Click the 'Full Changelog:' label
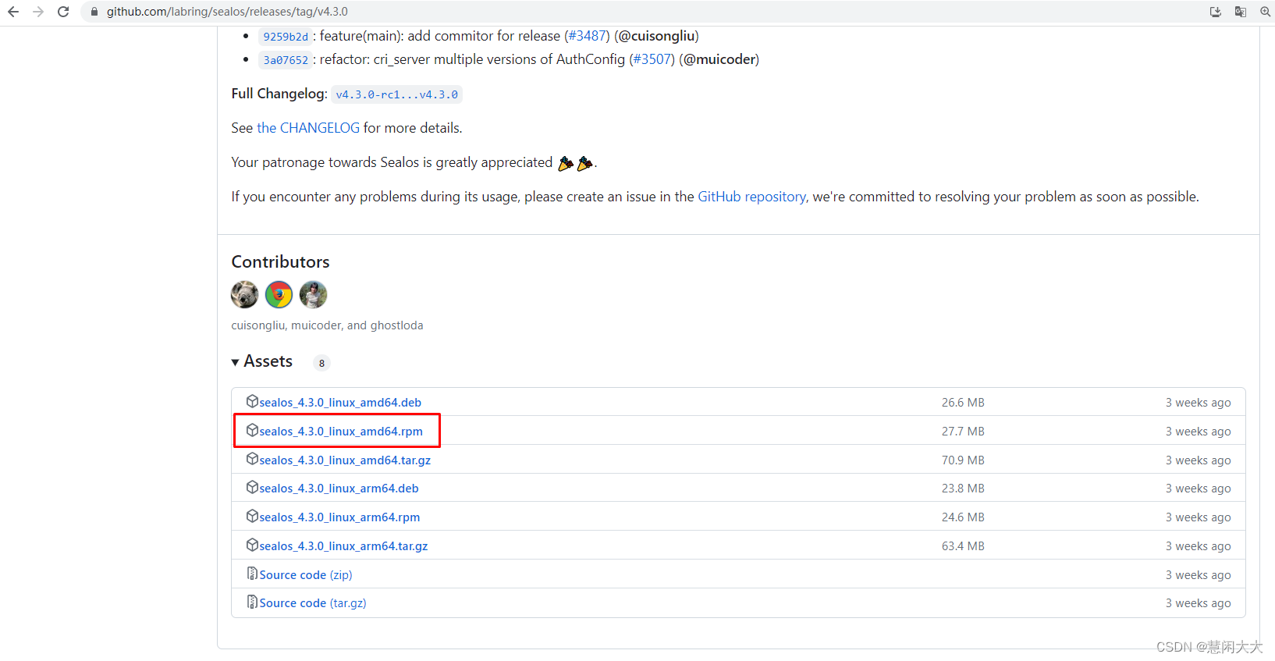Image resolution: width=1275 pixels, height=661 pixels. pos(279,94)
